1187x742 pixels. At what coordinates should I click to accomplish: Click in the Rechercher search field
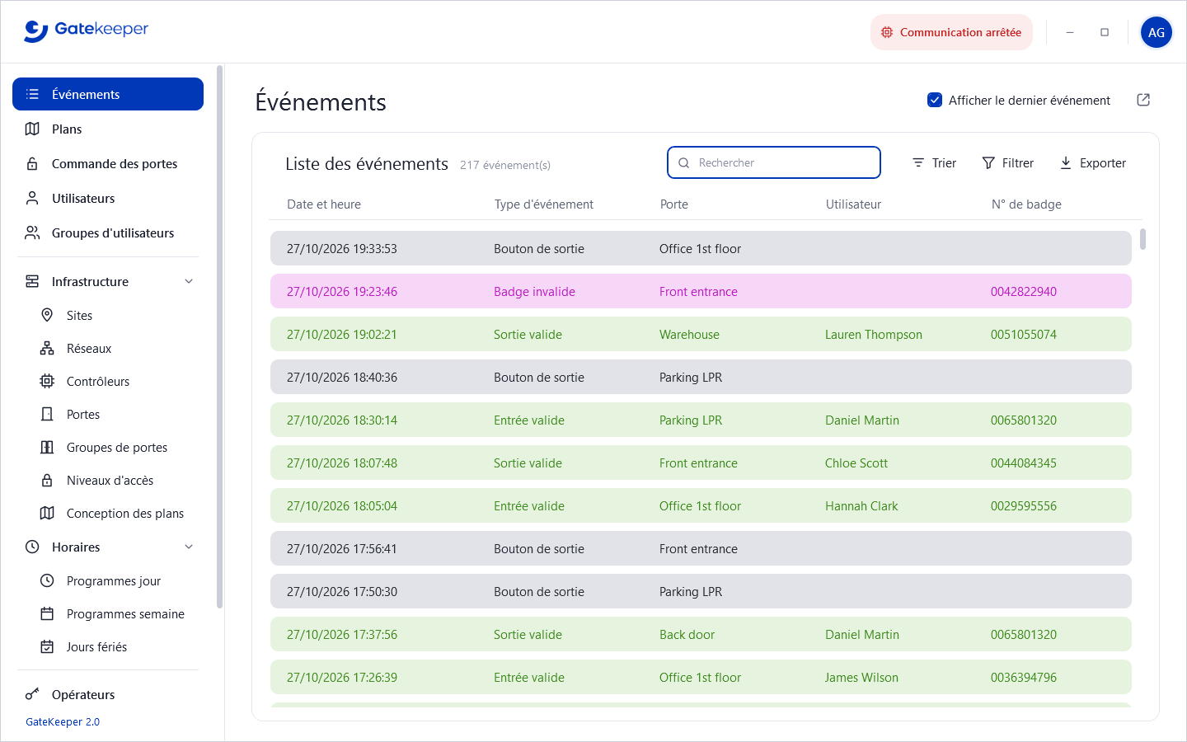pos(774,162)
